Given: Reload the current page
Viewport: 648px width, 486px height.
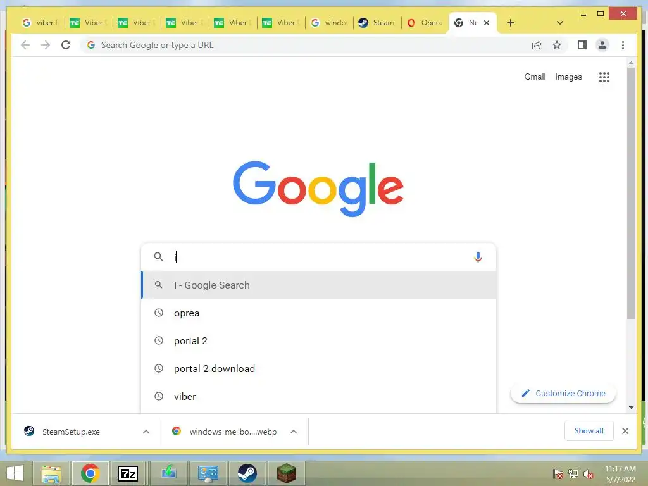Looking at the screenshot, I should tap(66, 45).
